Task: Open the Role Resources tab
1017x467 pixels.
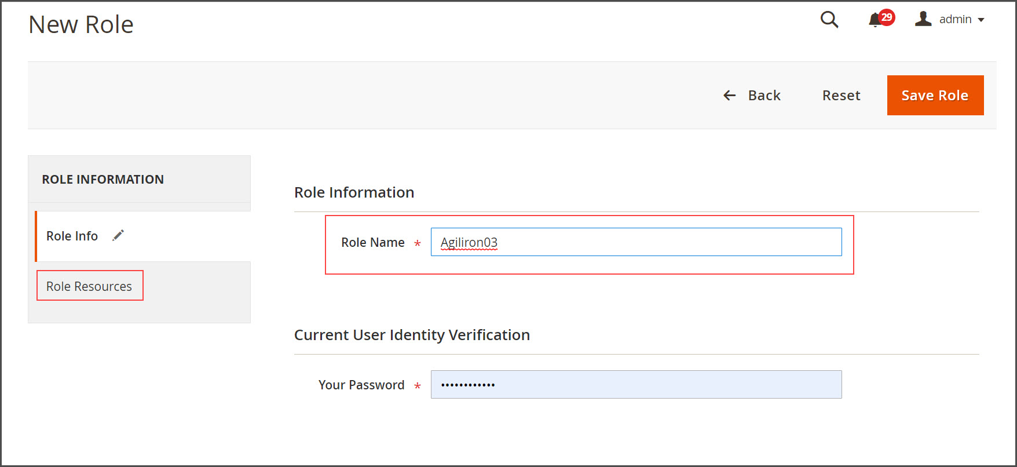Action: pyautogui.click(x=89, y=286)
